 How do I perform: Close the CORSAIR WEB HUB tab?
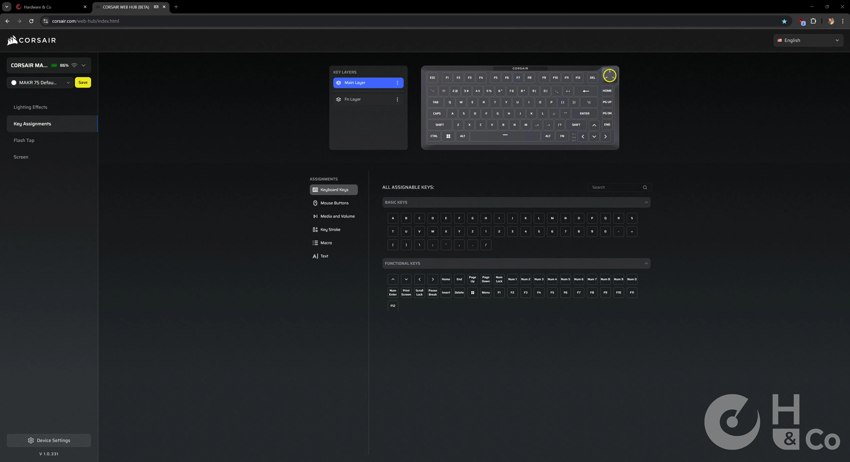(164, 7)
